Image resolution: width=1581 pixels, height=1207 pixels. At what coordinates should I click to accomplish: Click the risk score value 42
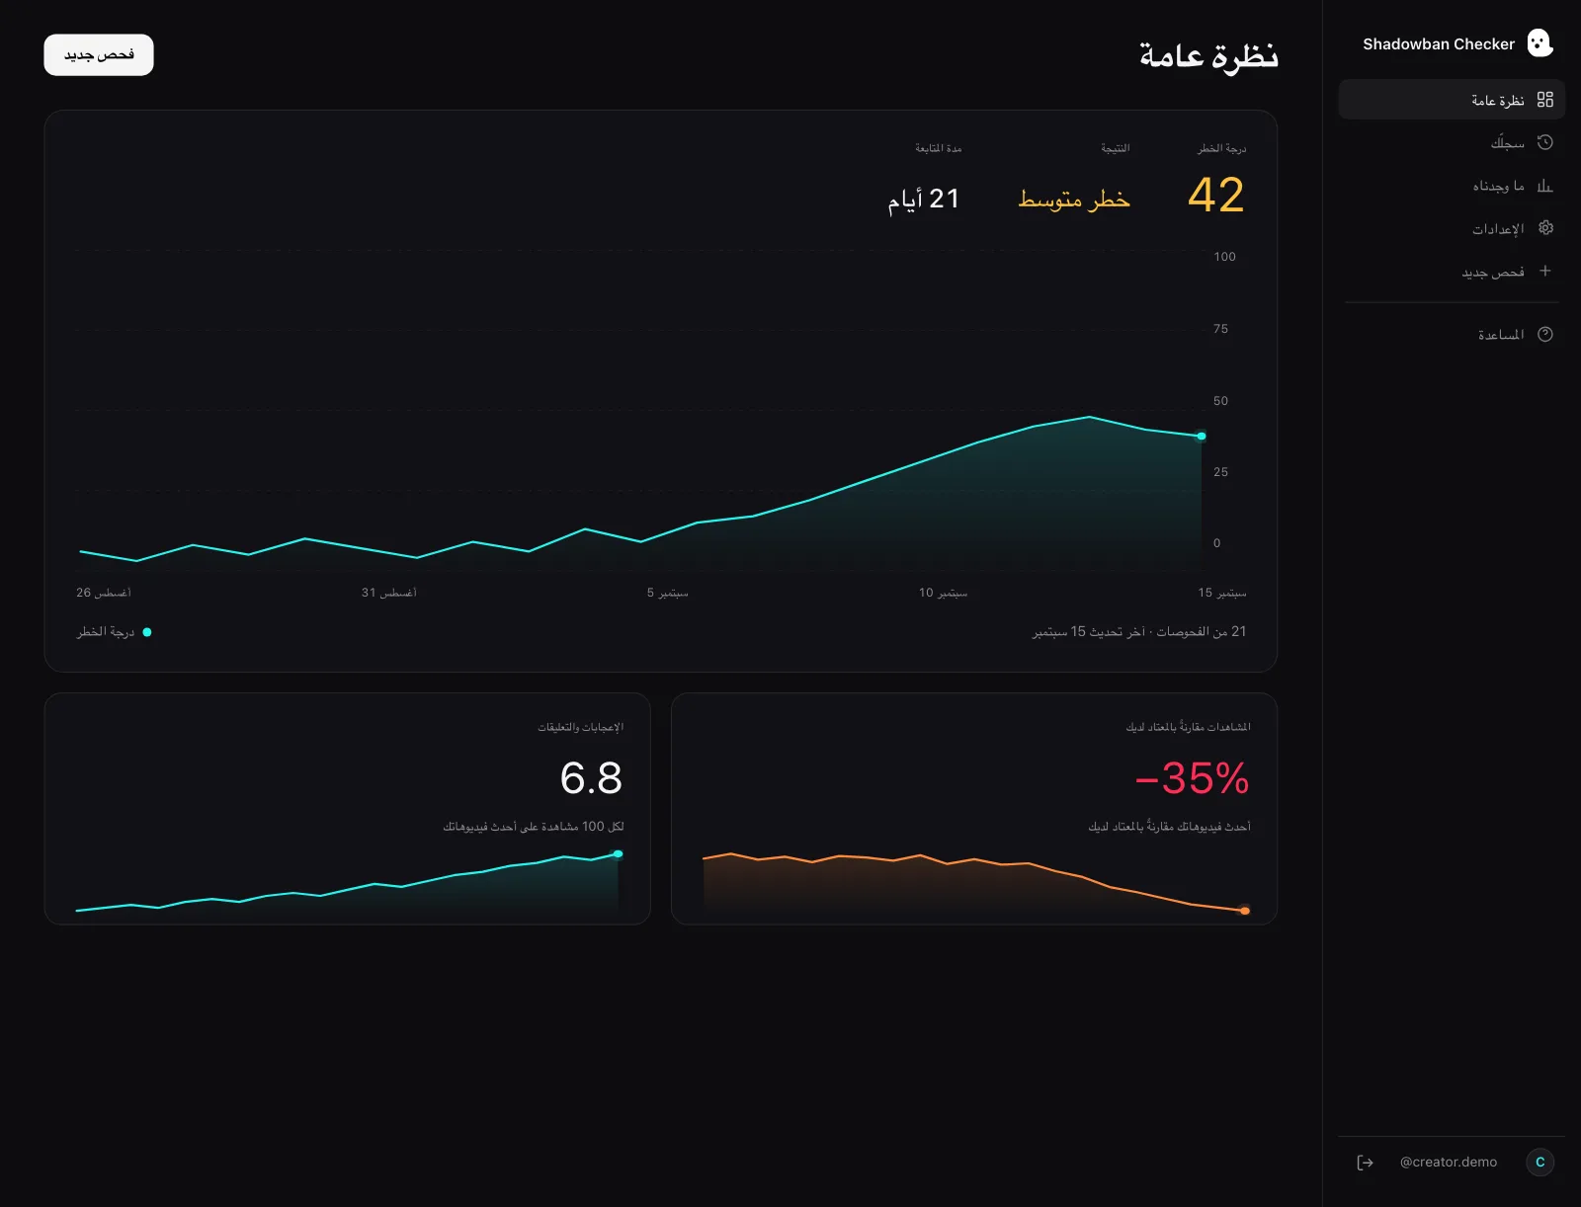point(1216,196)
